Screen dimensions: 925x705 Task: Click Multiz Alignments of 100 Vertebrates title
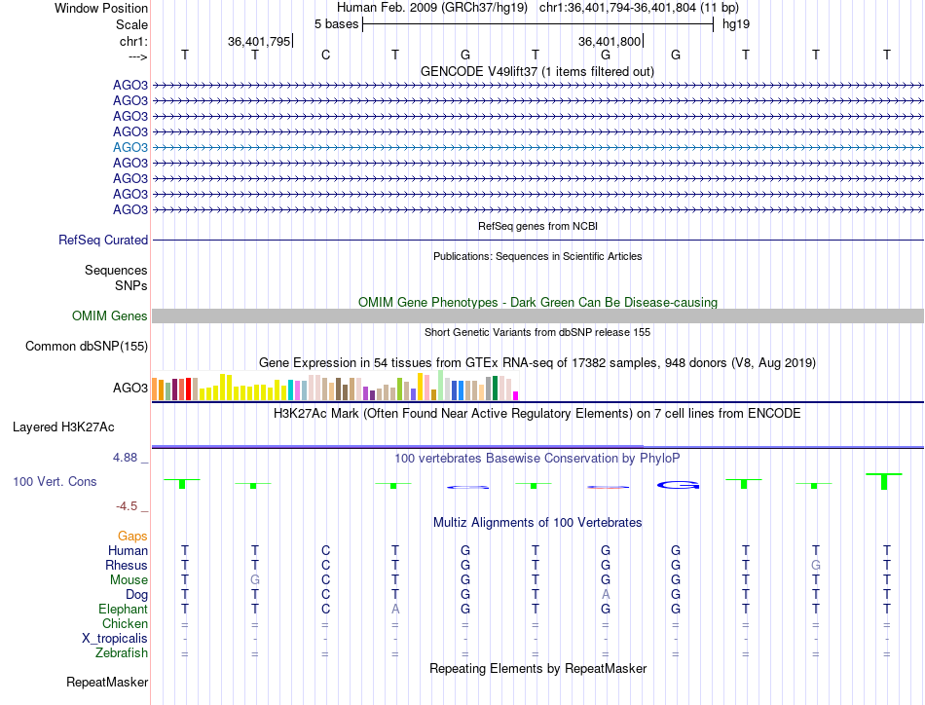pos(537,522)
